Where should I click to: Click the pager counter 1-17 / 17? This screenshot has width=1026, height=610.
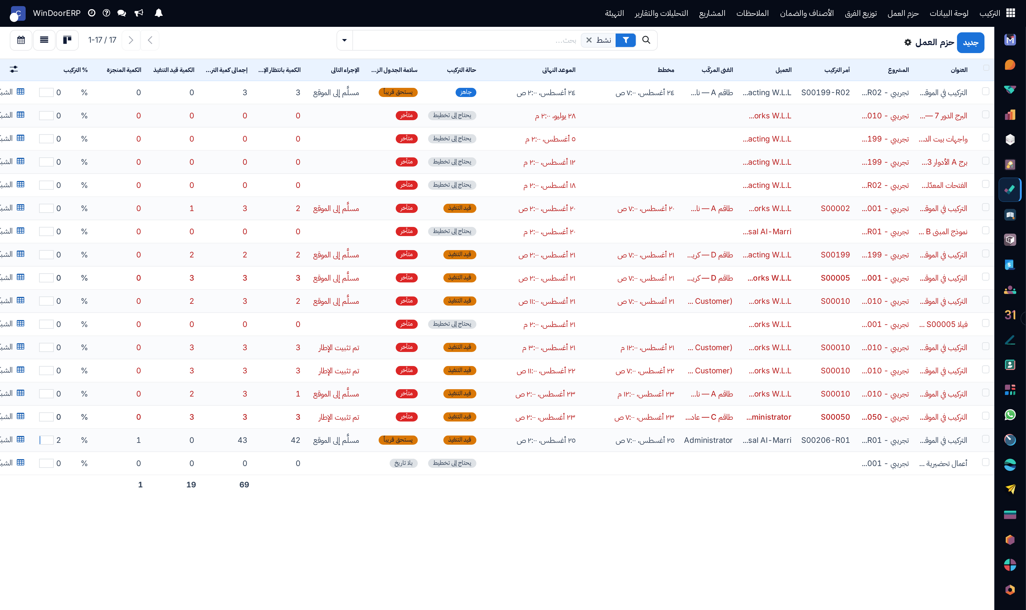102,40
